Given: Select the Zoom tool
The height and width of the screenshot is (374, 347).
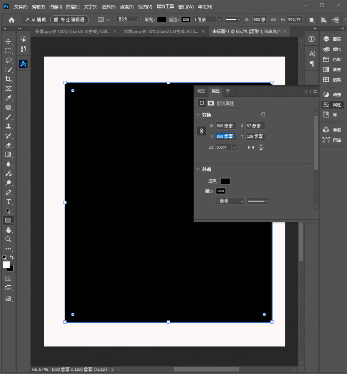Looking at the screenshot, I should click(x=8, y=239).
